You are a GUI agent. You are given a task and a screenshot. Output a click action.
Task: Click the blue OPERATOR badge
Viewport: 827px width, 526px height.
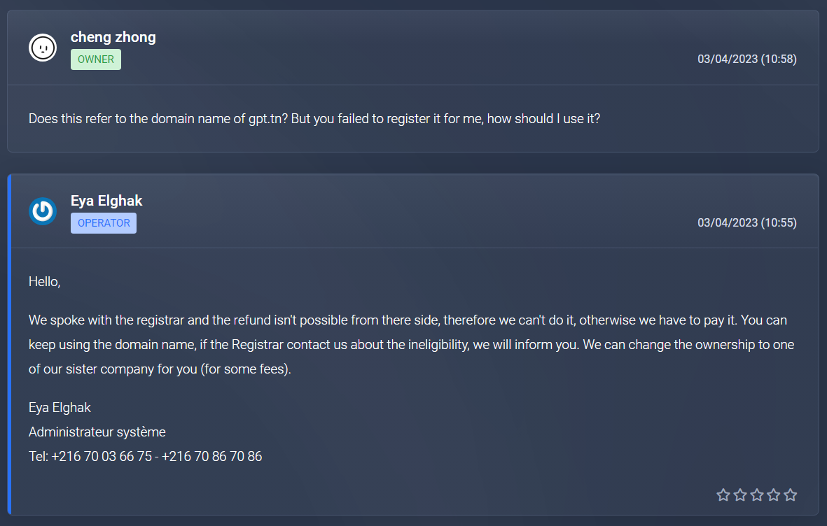click(x=104, y=223)
